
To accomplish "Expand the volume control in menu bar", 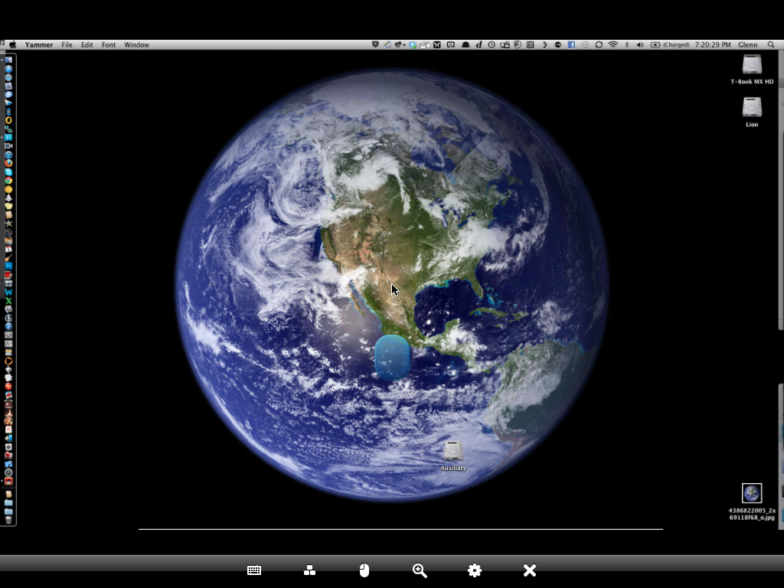I will click(640, 45).
